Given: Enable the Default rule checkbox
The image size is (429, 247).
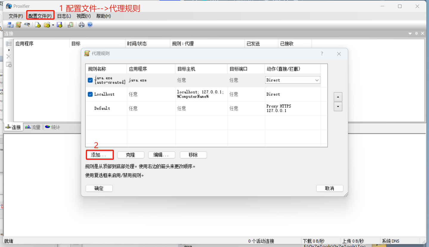Looking at the screenshot, I should coord(90,108).
